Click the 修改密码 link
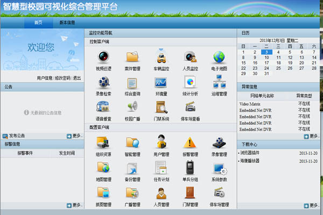The height and width of the screenshot is (215, 323). click(x=62, y=78)
